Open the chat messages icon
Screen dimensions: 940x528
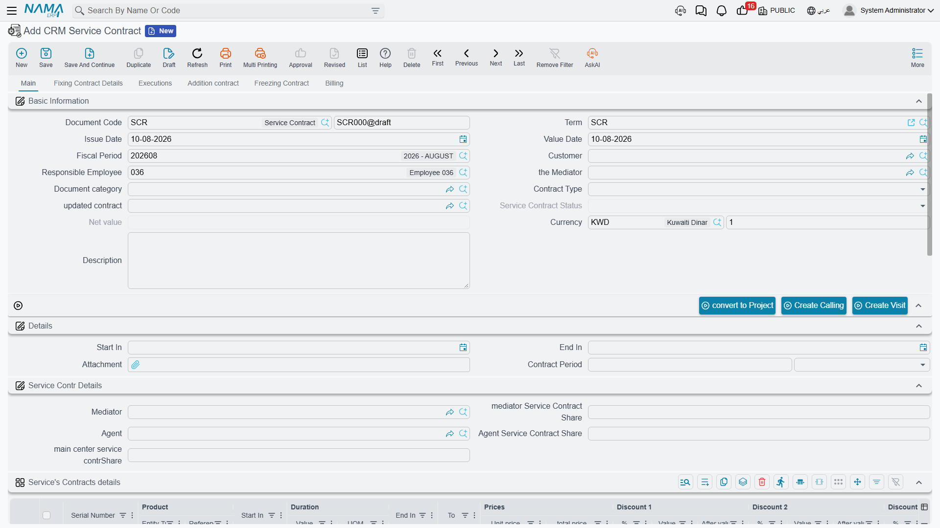[x=701, y=10]
